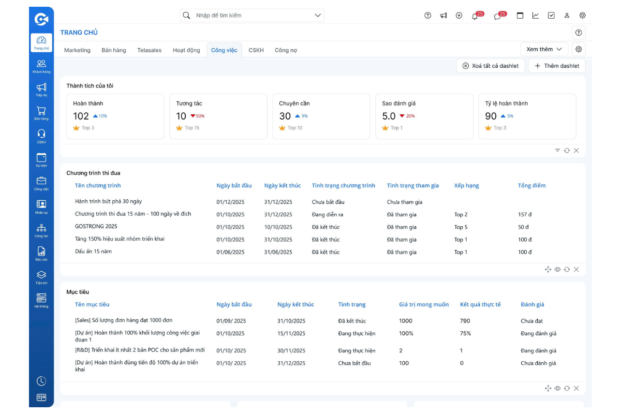Refresh the Thành tích của tôi dashlet
Image resolution: width=621 pixels, height=414 pixels.
(x=567, y=151)
